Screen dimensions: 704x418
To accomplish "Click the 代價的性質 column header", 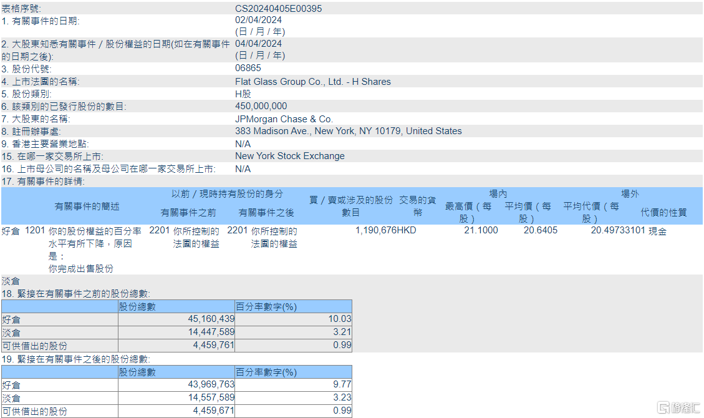I will (x=663, y=213).
